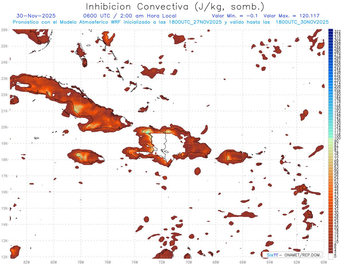The image size is (344, 266).
Task: Click the latitude label "22N"
Action: 4,95
